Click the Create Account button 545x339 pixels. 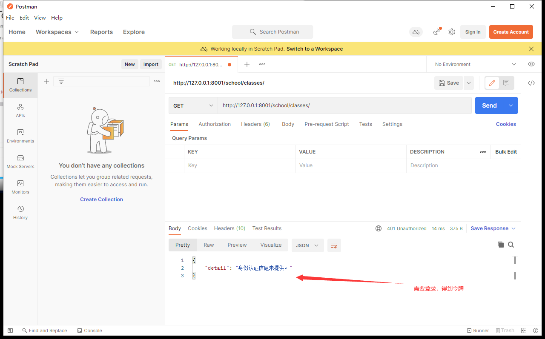[x=511, y=32]
